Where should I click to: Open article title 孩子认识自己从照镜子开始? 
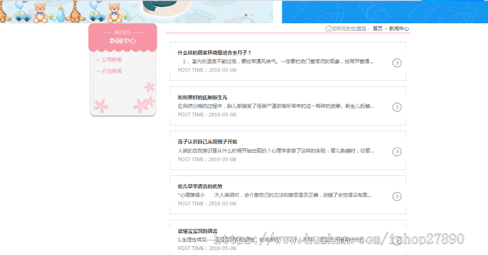point(207,142)
